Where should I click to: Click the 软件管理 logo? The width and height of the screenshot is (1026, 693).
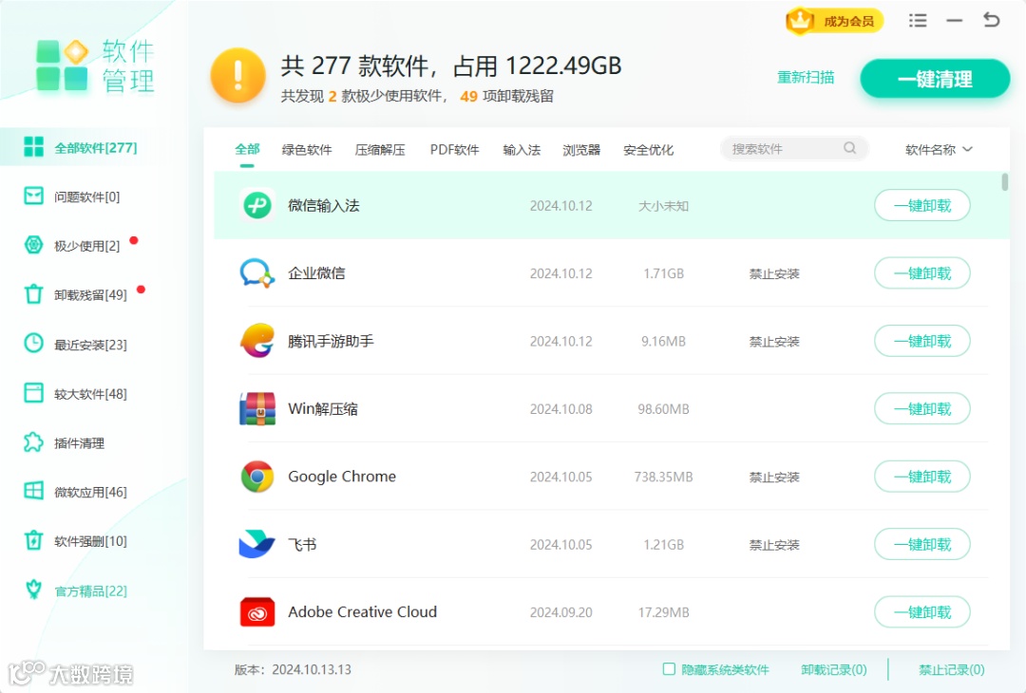[96, 66]
